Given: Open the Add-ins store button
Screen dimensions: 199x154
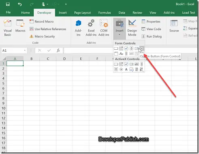Looking at the screenshot, I should click(x=78, y=28).
